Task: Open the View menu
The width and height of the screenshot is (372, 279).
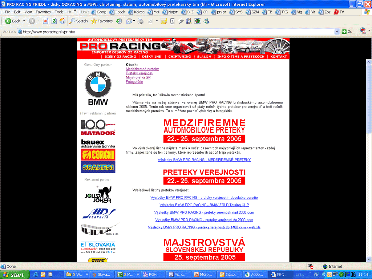Action: pyautogui.click(x=28, y=12)
